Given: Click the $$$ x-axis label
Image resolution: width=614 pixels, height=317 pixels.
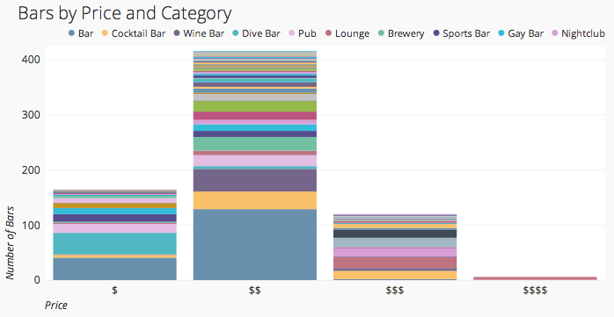Looking at the screenshot, I should click(395, 291).
